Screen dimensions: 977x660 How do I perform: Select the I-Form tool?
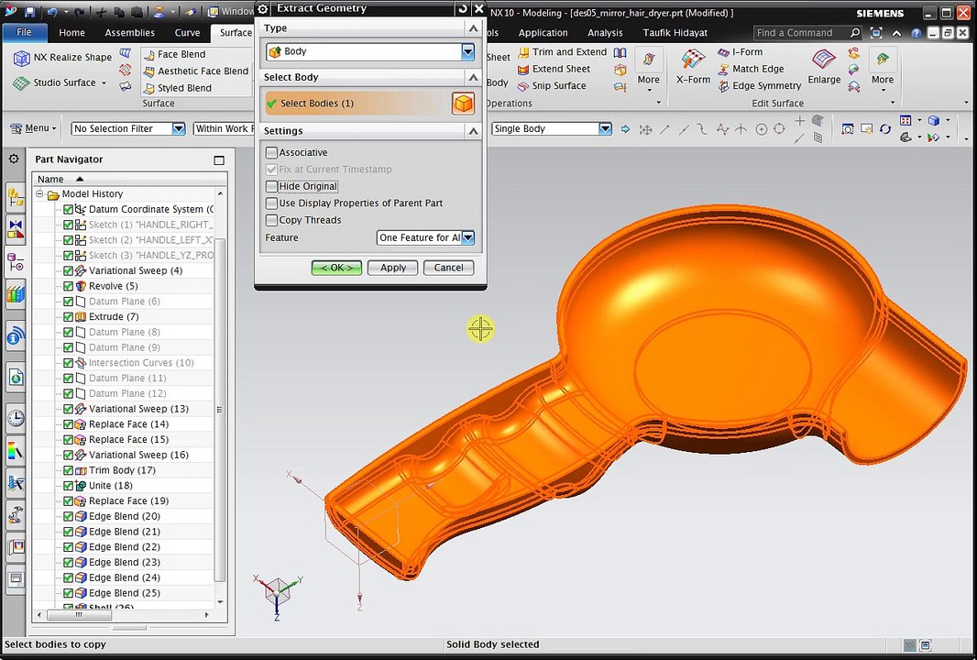tap(741, 51)
